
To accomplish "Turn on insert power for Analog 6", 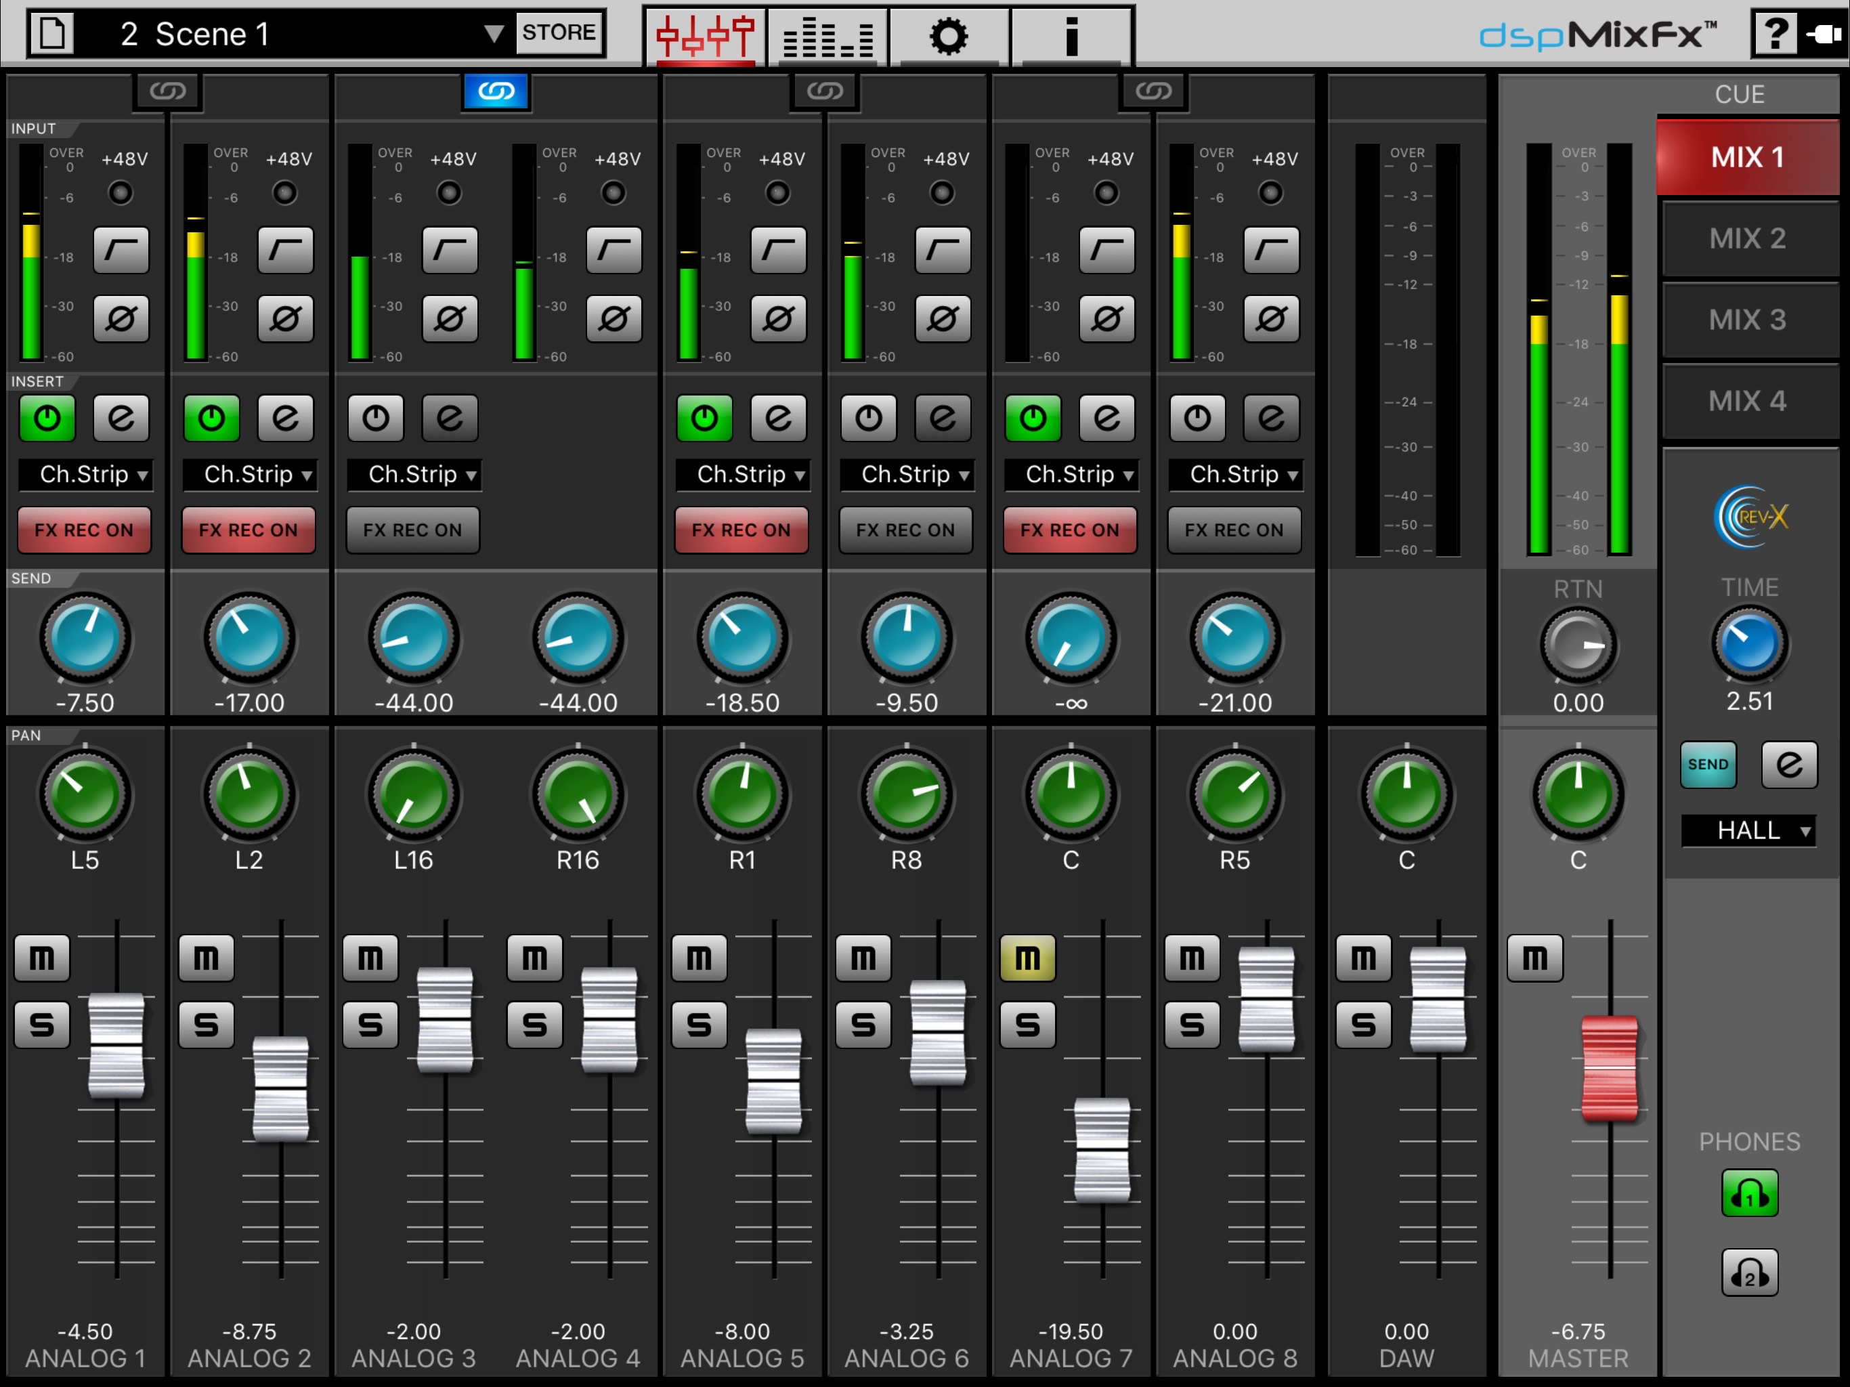I will 869,417.
